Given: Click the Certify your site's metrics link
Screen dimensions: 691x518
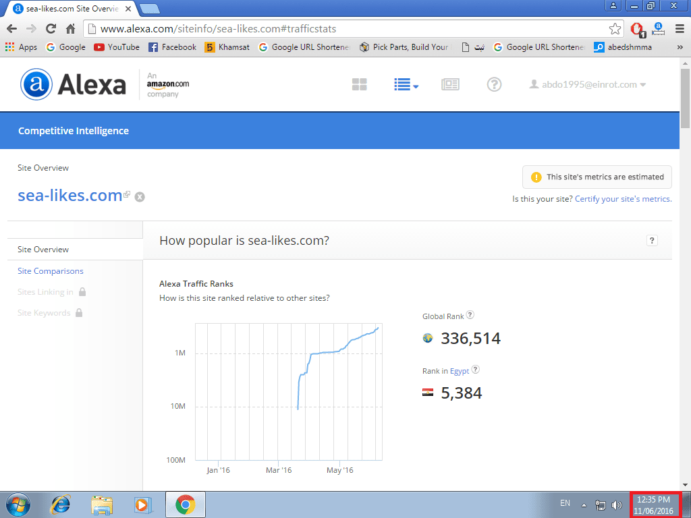Looking at the screenshot, I should [x=623, y=199].
